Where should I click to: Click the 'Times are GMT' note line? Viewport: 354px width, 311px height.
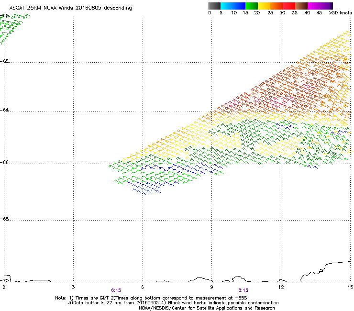(x=151, y=298)
